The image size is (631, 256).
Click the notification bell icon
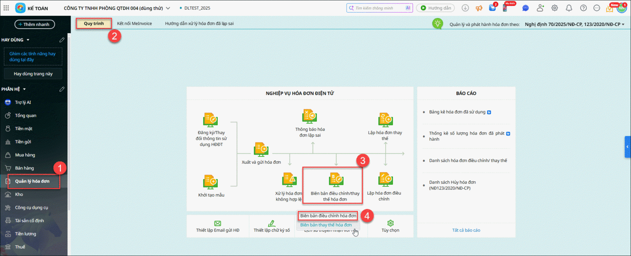(x=569, y=8)
